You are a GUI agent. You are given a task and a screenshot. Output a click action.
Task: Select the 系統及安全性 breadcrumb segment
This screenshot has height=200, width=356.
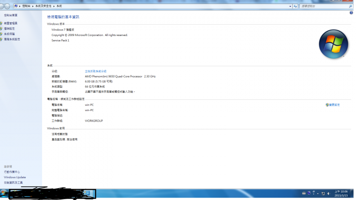(x=43, y=6)
